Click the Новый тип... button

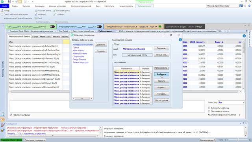pos(161,55)
